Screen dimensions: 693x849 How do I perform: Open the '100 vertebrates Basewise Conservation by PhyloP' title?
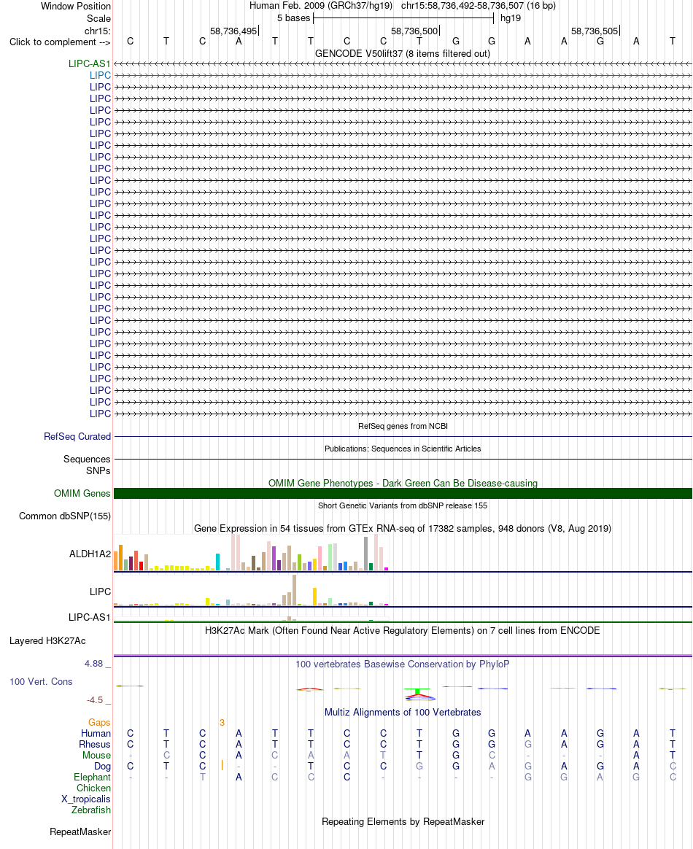(402, 664)
